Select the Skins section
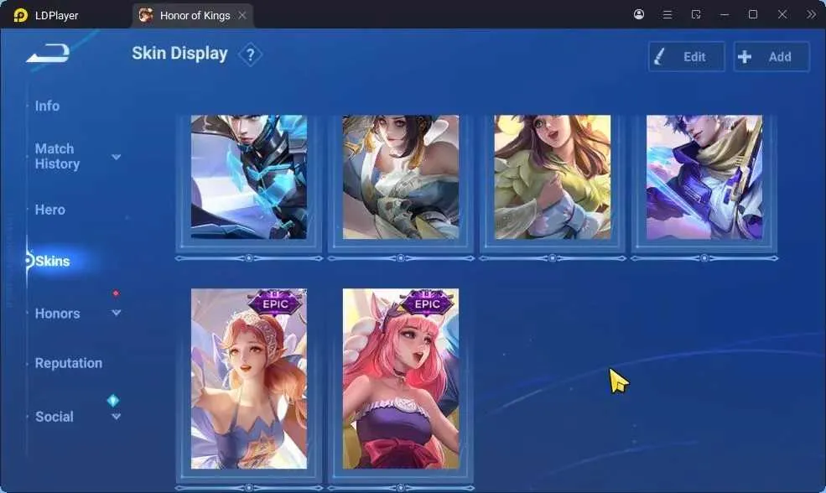 [x=52, y=262]
